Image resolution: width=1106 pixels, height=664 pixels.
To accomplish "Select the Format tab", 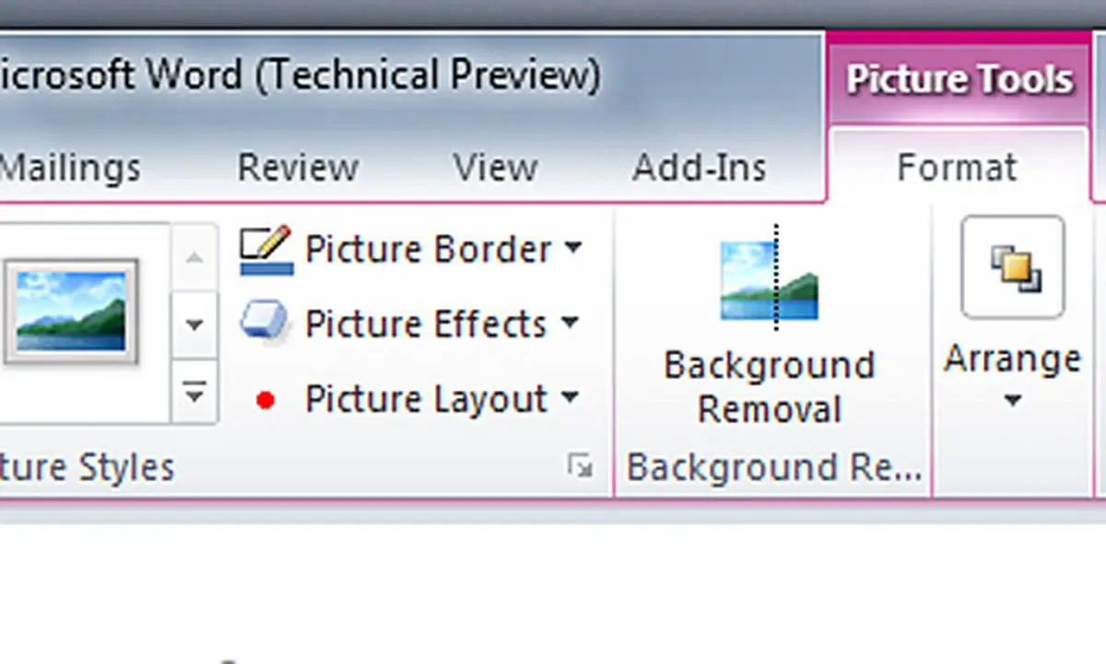I will (957, 168).
